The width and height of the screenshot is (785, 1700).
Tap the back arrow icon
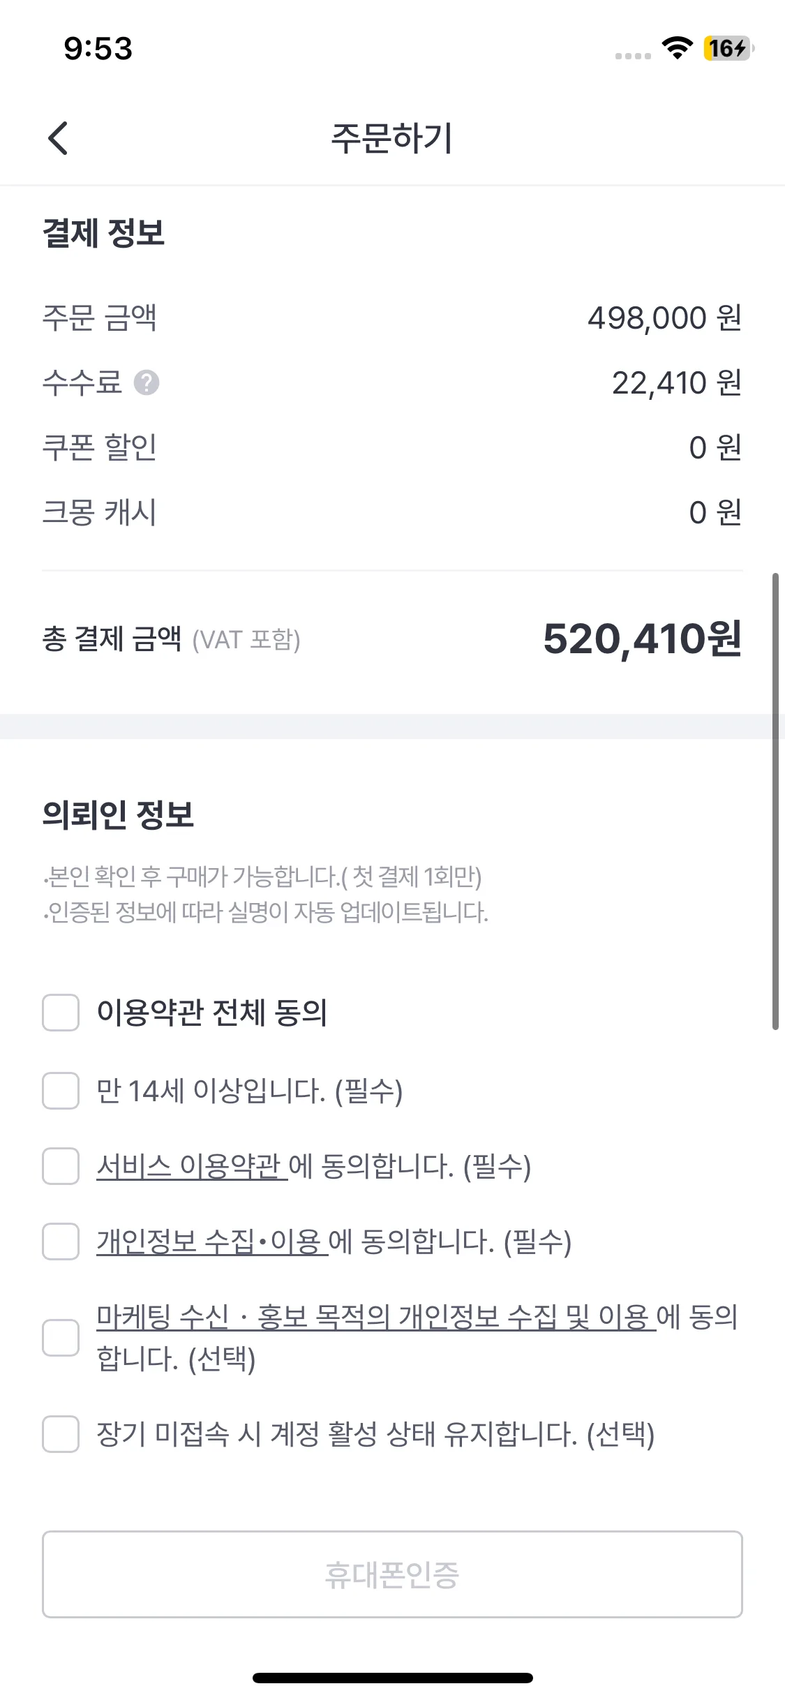pos(59,138)
